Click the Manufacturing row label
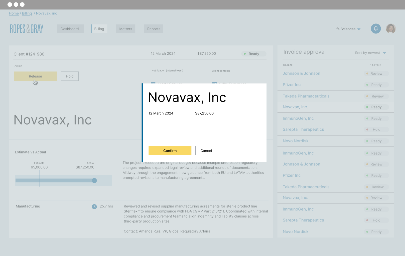 [28, 206]
